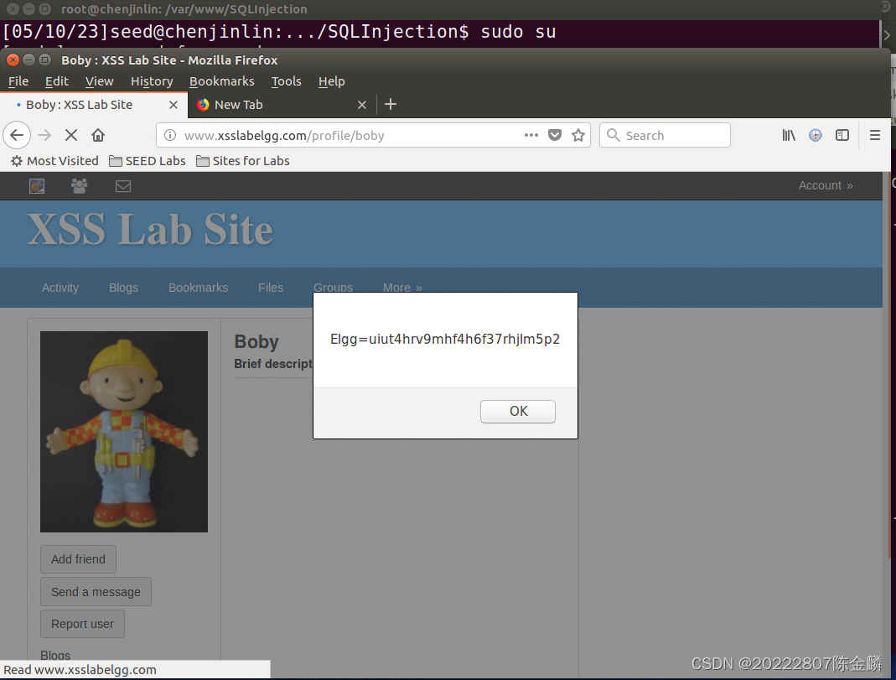Click the Boby profile name heading
The width and height of the screenshot is (896, 680).
[256, 342]
